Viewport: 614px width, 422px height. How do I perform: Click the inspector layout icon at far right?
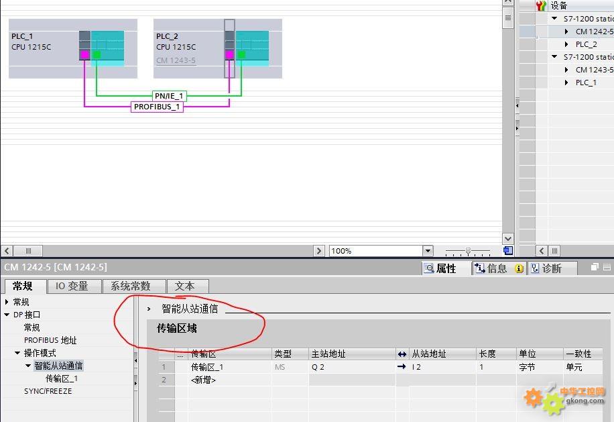tap(607, 267)
